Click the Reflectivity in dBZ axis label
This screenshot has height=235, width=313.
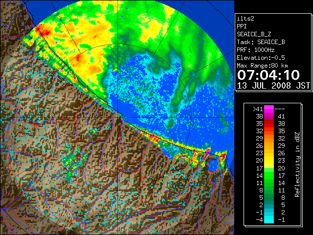click(x=297, y=164)
